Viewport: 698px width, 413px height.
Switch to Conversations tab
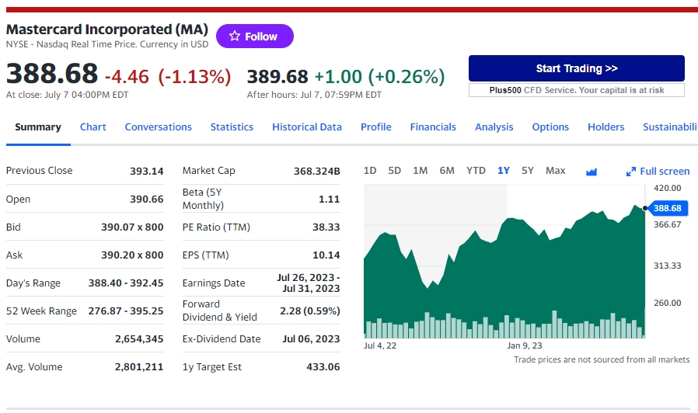point(158,127)
